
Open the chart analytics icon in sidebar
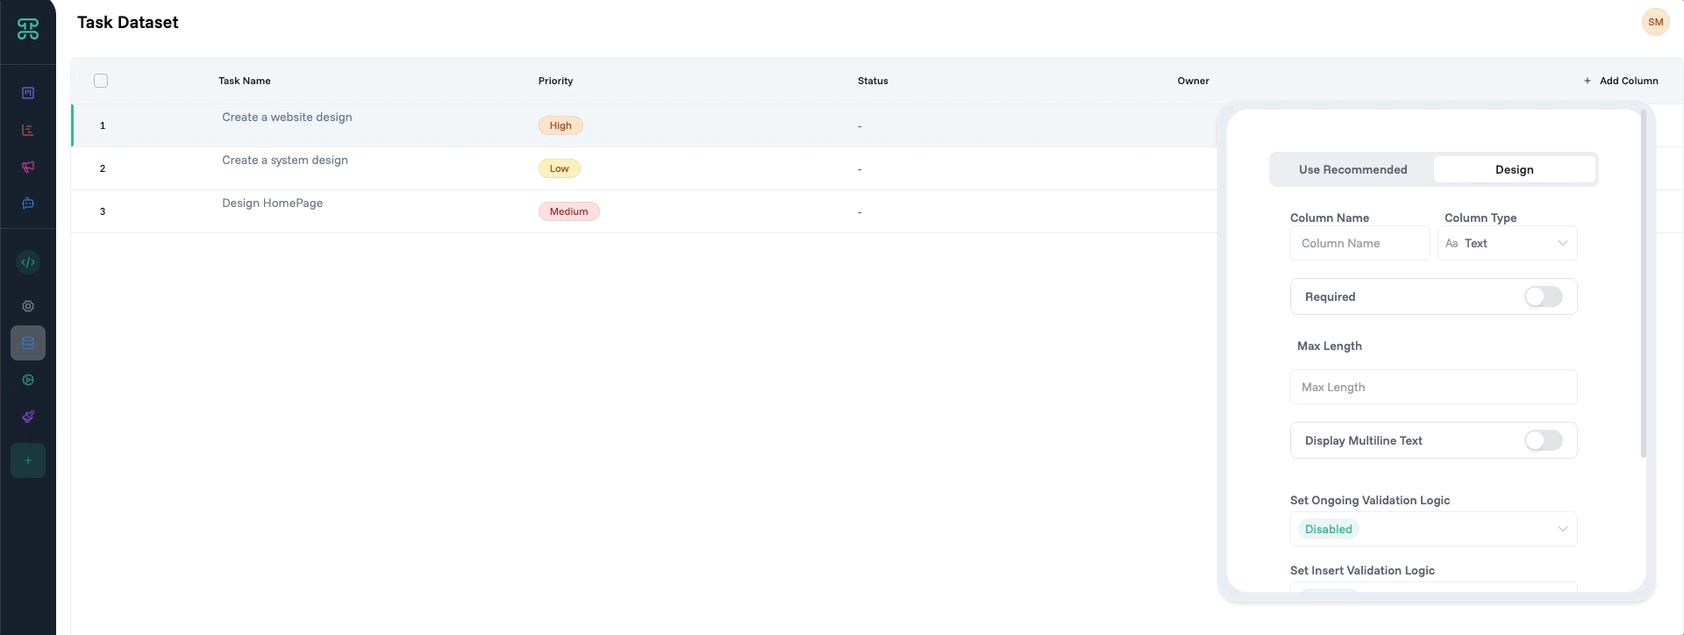28,130
